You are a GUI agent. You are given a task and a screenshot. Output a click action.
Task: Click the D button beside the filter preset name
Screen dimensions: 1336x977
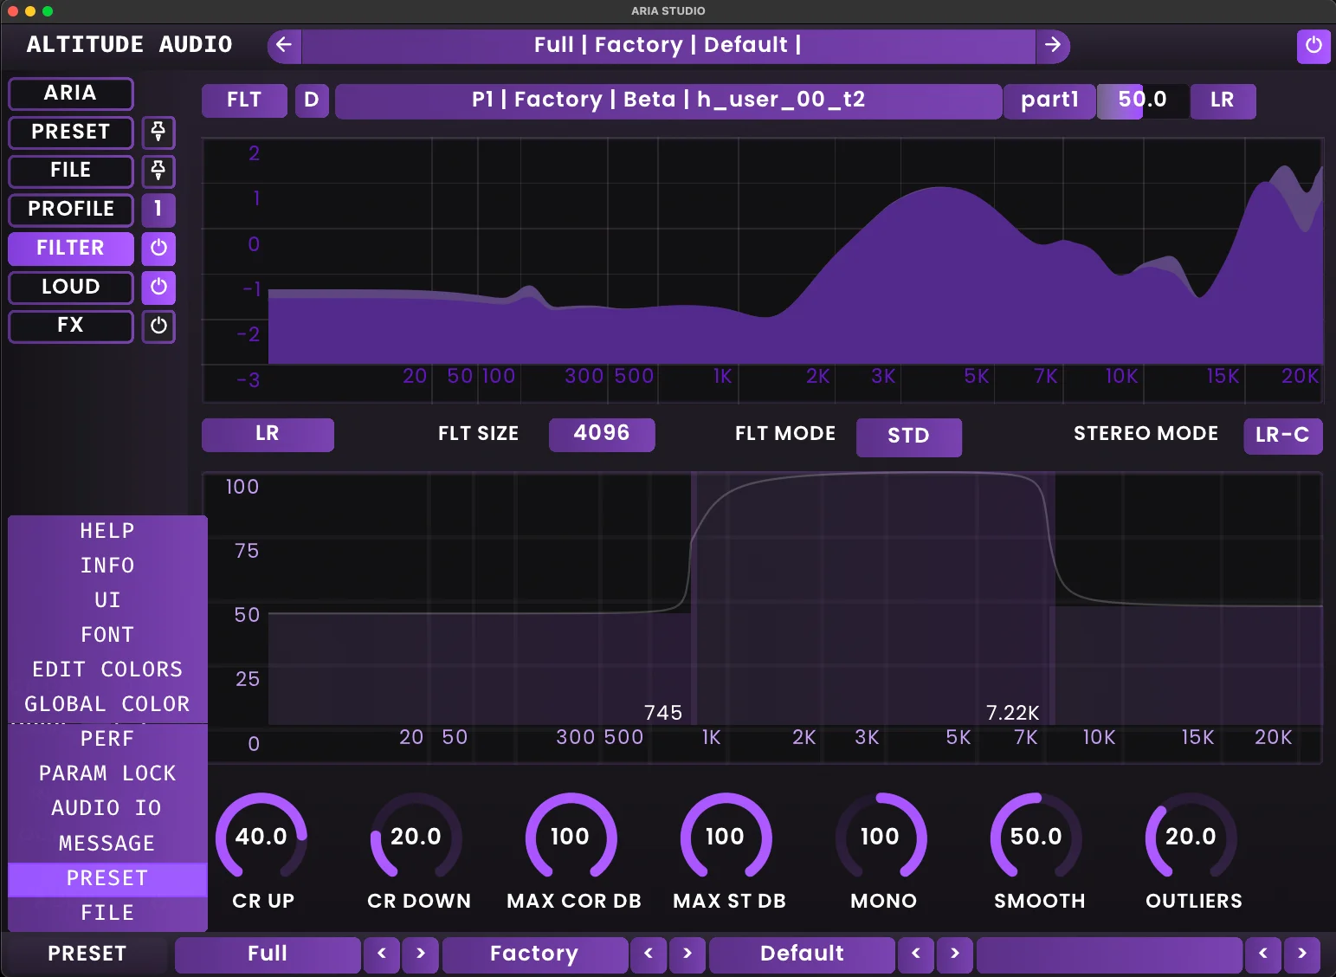point(312,100)
